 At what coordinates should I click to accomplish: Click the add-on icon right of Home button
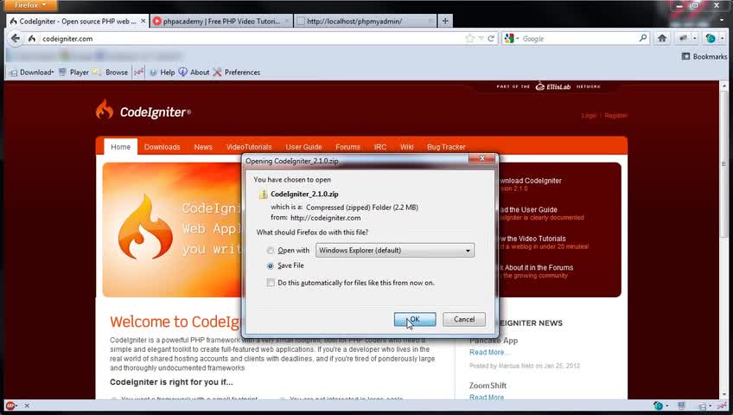tap(684, 38)
